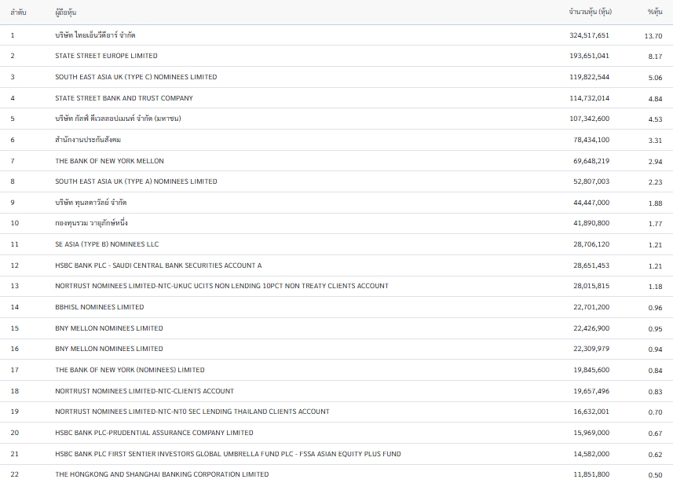
Task: Click share count 324,517,651 in first row
Action: coord(589,35)
